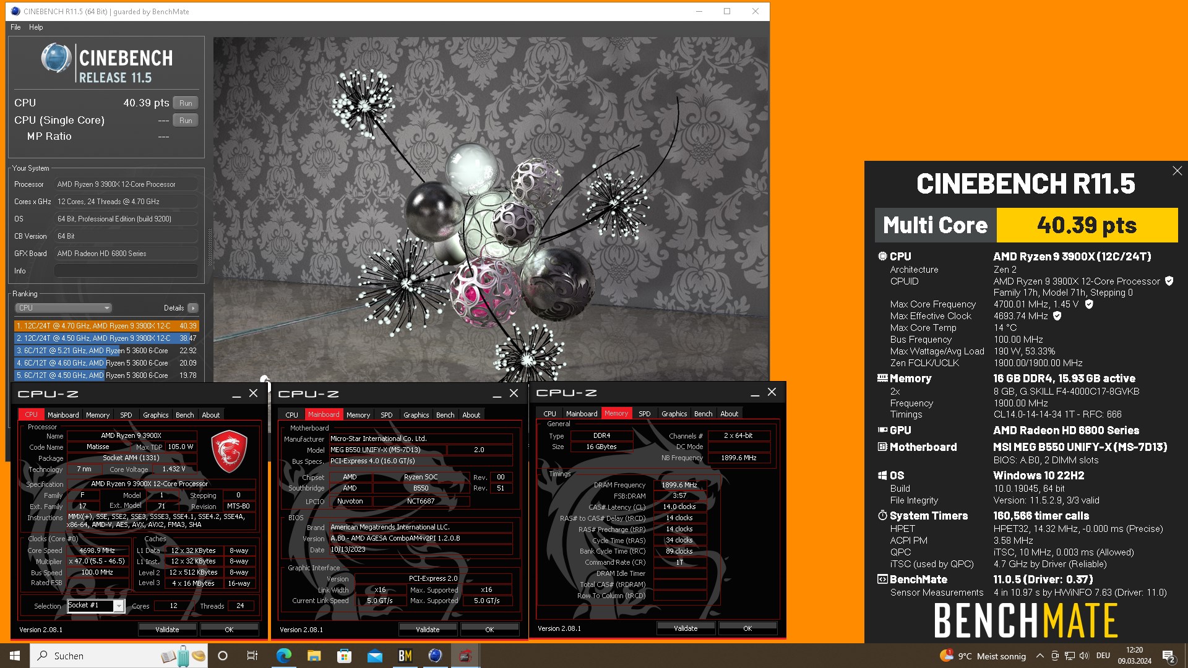The height and width of the screenshot is (668, 1188).
Task: Select ranking entry 2 with 38.47 score
Action: click(x=106, y=338)
